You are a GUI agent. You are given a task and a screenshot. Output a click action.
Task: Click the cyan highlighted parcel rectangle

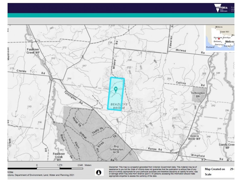click(116, 94)
